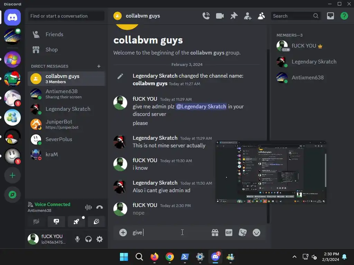The image size is (354, 265).
Task: Click collabvm guys title in header
Action: [143, 16]
